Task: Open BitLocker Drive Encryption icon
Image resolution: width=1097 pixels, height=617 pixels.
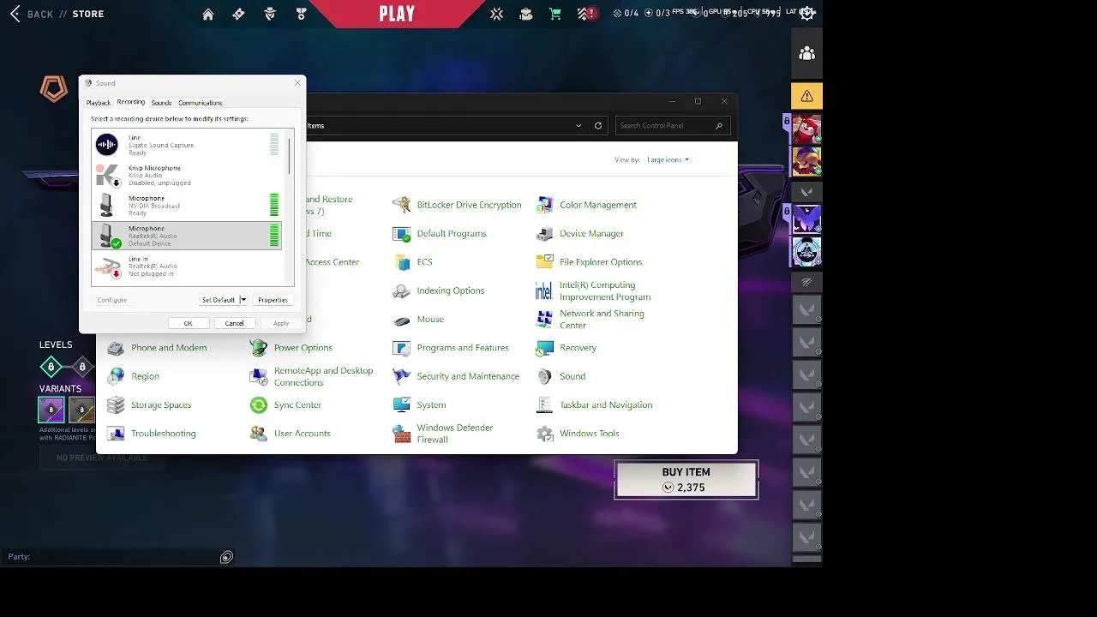Action: point(402,205)
